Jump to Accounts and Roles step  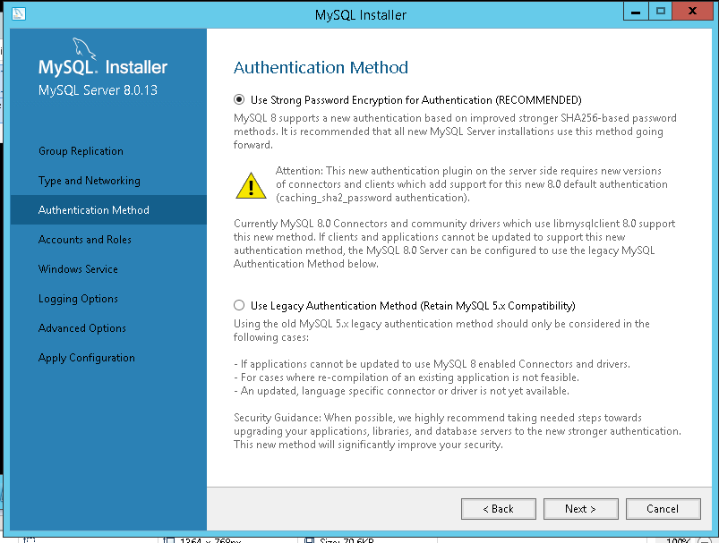[x=84, y=240]
